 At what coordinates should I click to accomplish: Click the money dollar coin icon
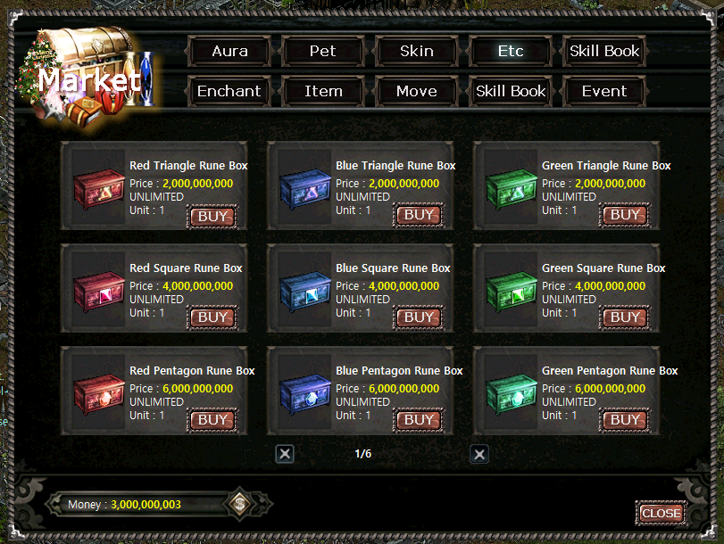[x=239, y=503]
